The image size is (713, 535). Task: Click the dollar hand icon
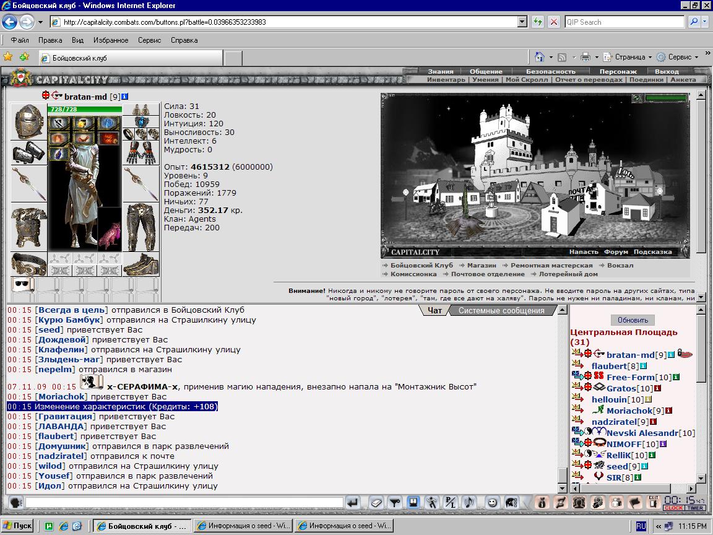coord(597,502)
